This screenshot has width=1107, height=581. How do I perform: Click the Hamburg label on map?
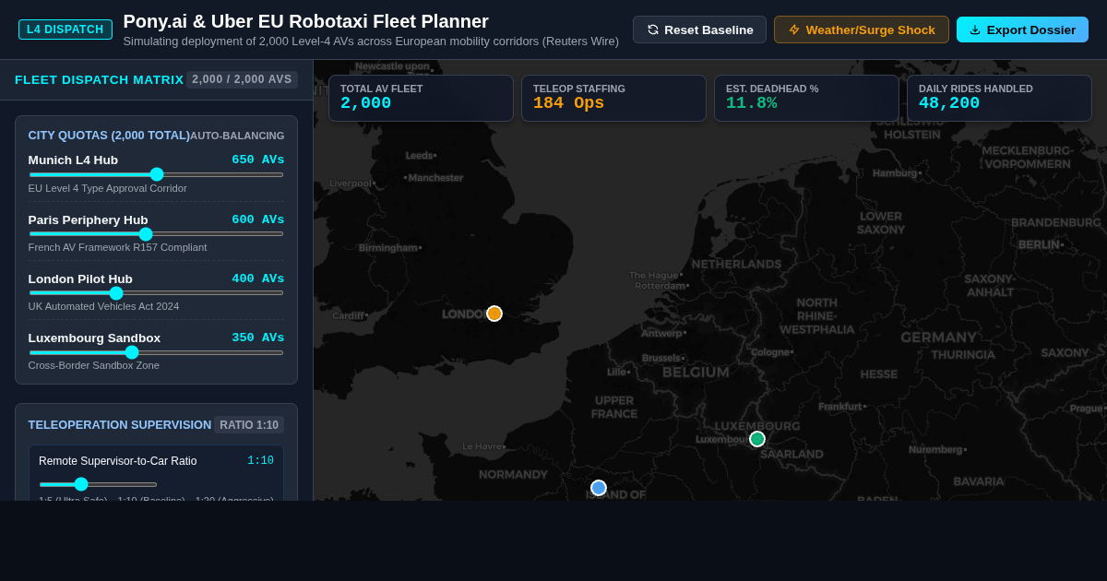tap(895, 172)
